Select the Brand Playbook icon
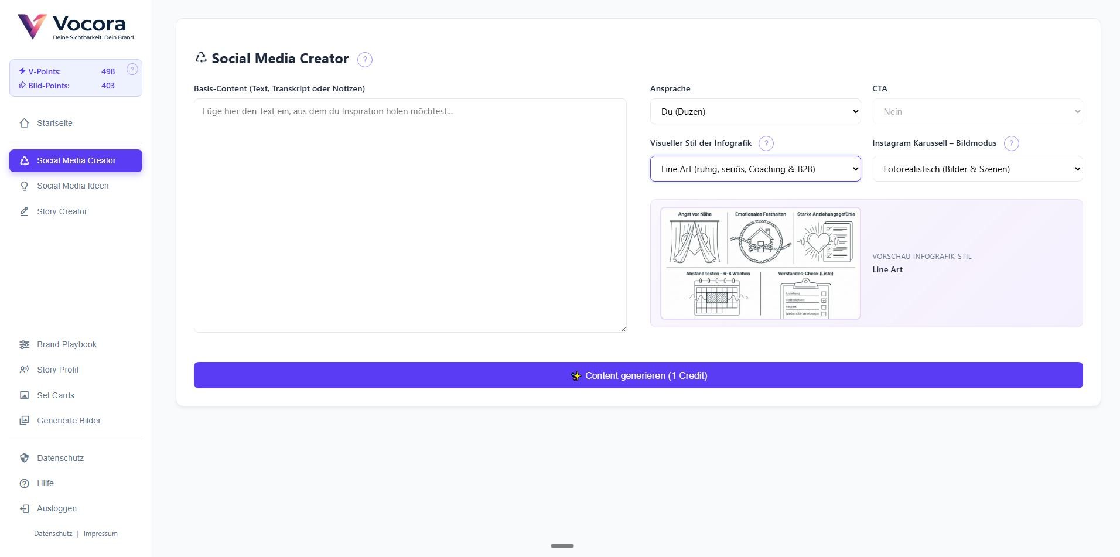 (x=24, y=344)
